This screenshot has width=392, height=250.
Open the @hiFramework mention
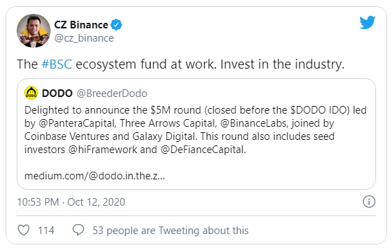pos(103,150)
